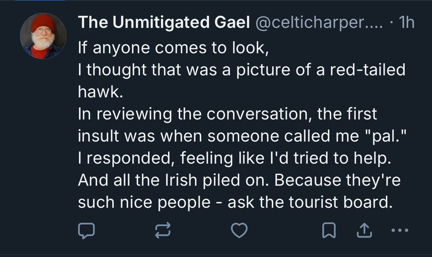Click the line "If anyone comes to look,"
432x257 pixels.
pos(174,47)
